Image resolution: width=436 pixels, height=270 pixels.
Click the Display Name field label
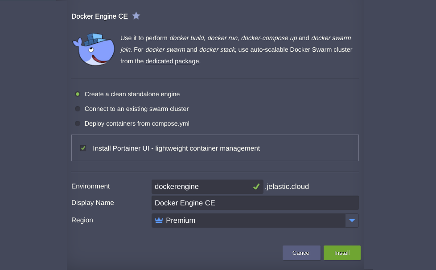point(93,203)
